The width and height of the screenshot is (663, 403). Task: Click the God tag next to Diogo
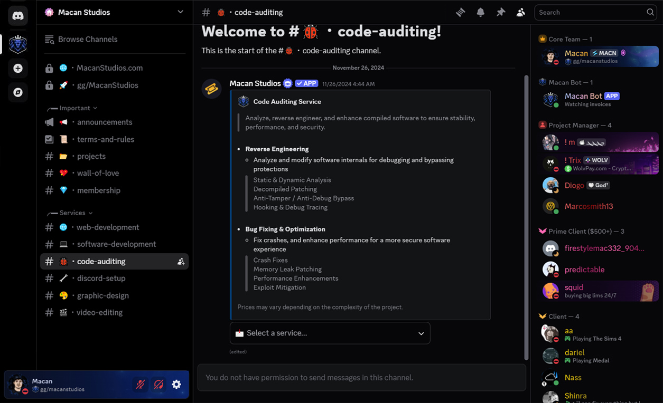[599, 185]
